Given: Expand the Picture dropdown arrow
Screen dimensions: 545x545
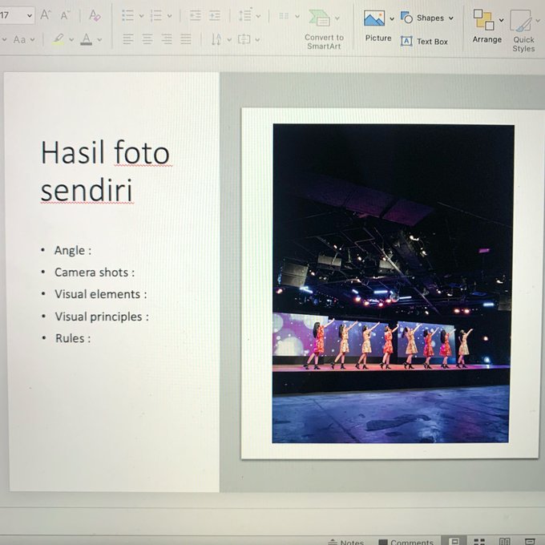Looking at the screenshot, I should [x=392, y=18].
